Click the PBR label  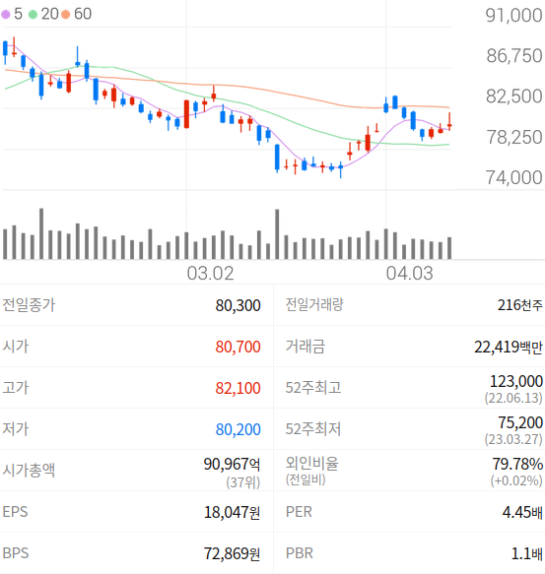[x=299, y=553]
